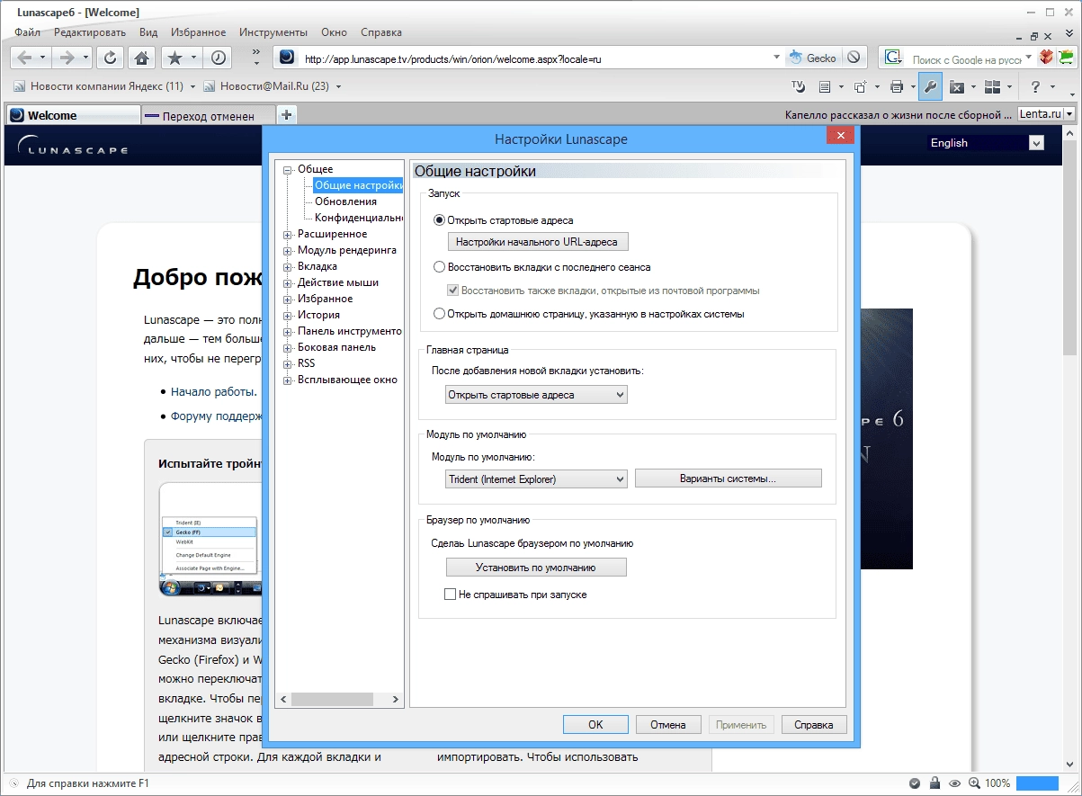Click the Forward navigation arrow
The width and height of the screenshot is (1082, 796).
pos(67,58)
